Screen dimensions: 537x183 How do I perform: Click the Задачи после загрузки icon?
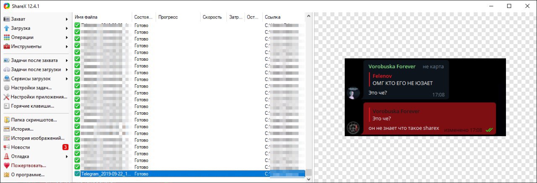[7, 70]
